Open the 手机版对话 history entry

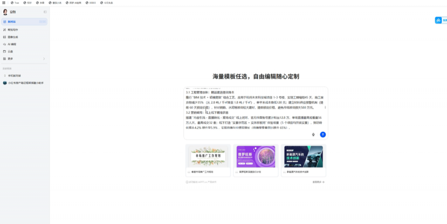(x=24, y=76)
